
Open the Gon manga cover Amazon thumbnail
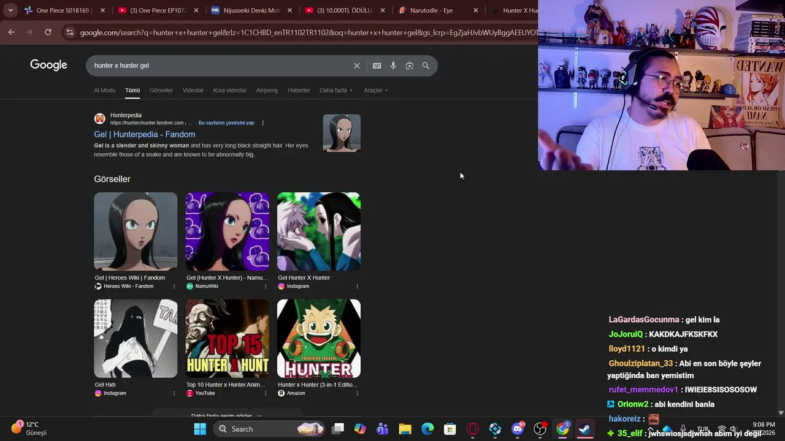(319, 338)
